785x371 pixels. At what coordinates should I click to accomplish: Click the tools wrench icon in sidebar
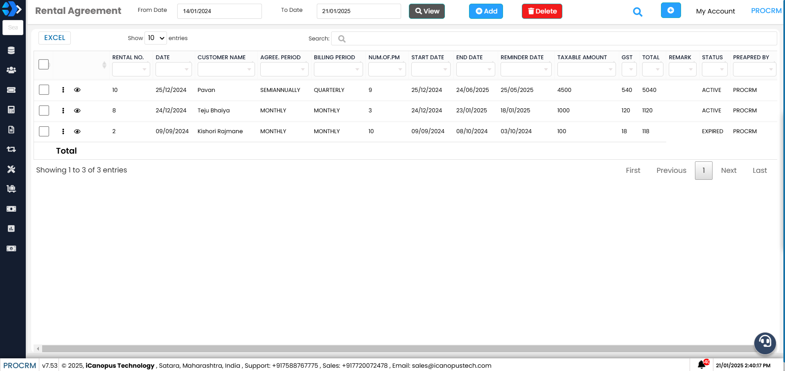[x=11, y=169]
